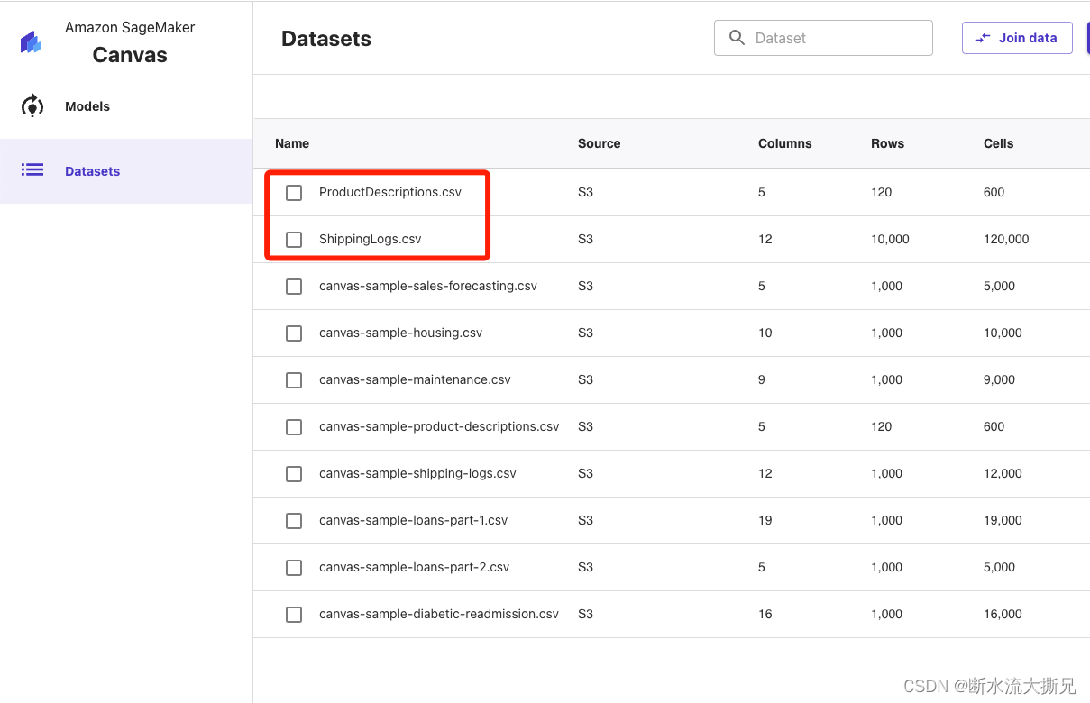Click the SageMaker Canvas logo icon
This screenshot has width=1090, height=703.
[32, 41]
